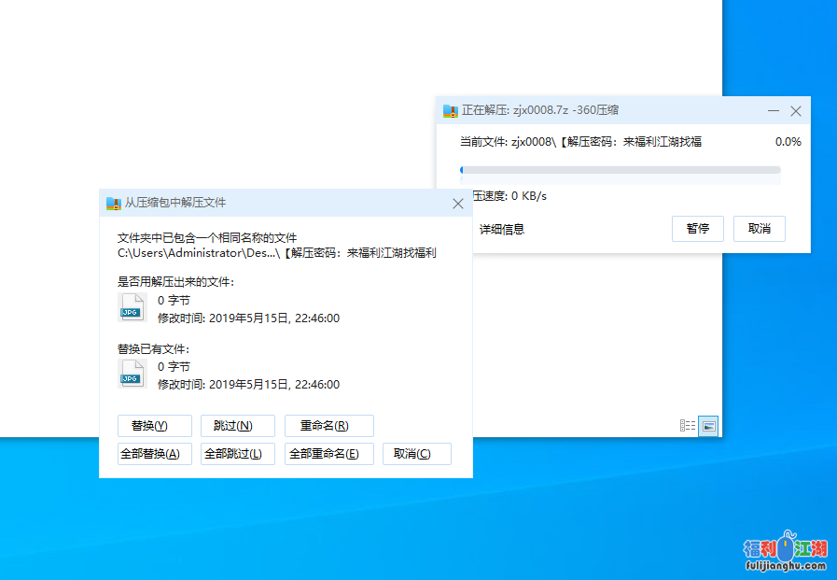This screenshot has height=580, width=837.
Task: Select 重命名(R) to rename the file
Action: pyautogui.click(x=328, y=426)
